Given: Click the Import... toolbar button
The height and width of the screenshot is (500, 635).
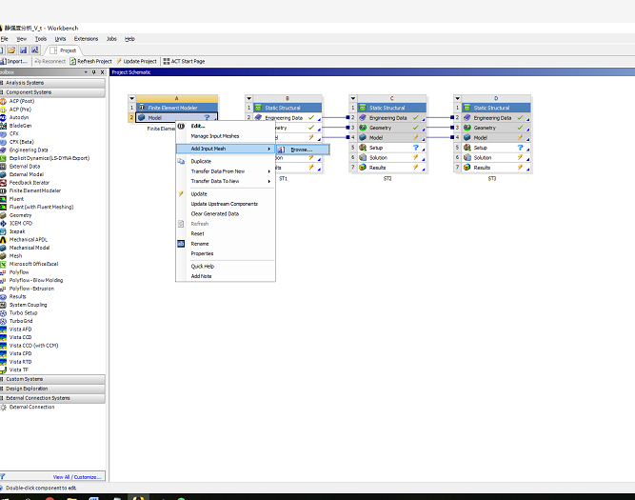Looking at the screenshot, I should coord(13,62).
